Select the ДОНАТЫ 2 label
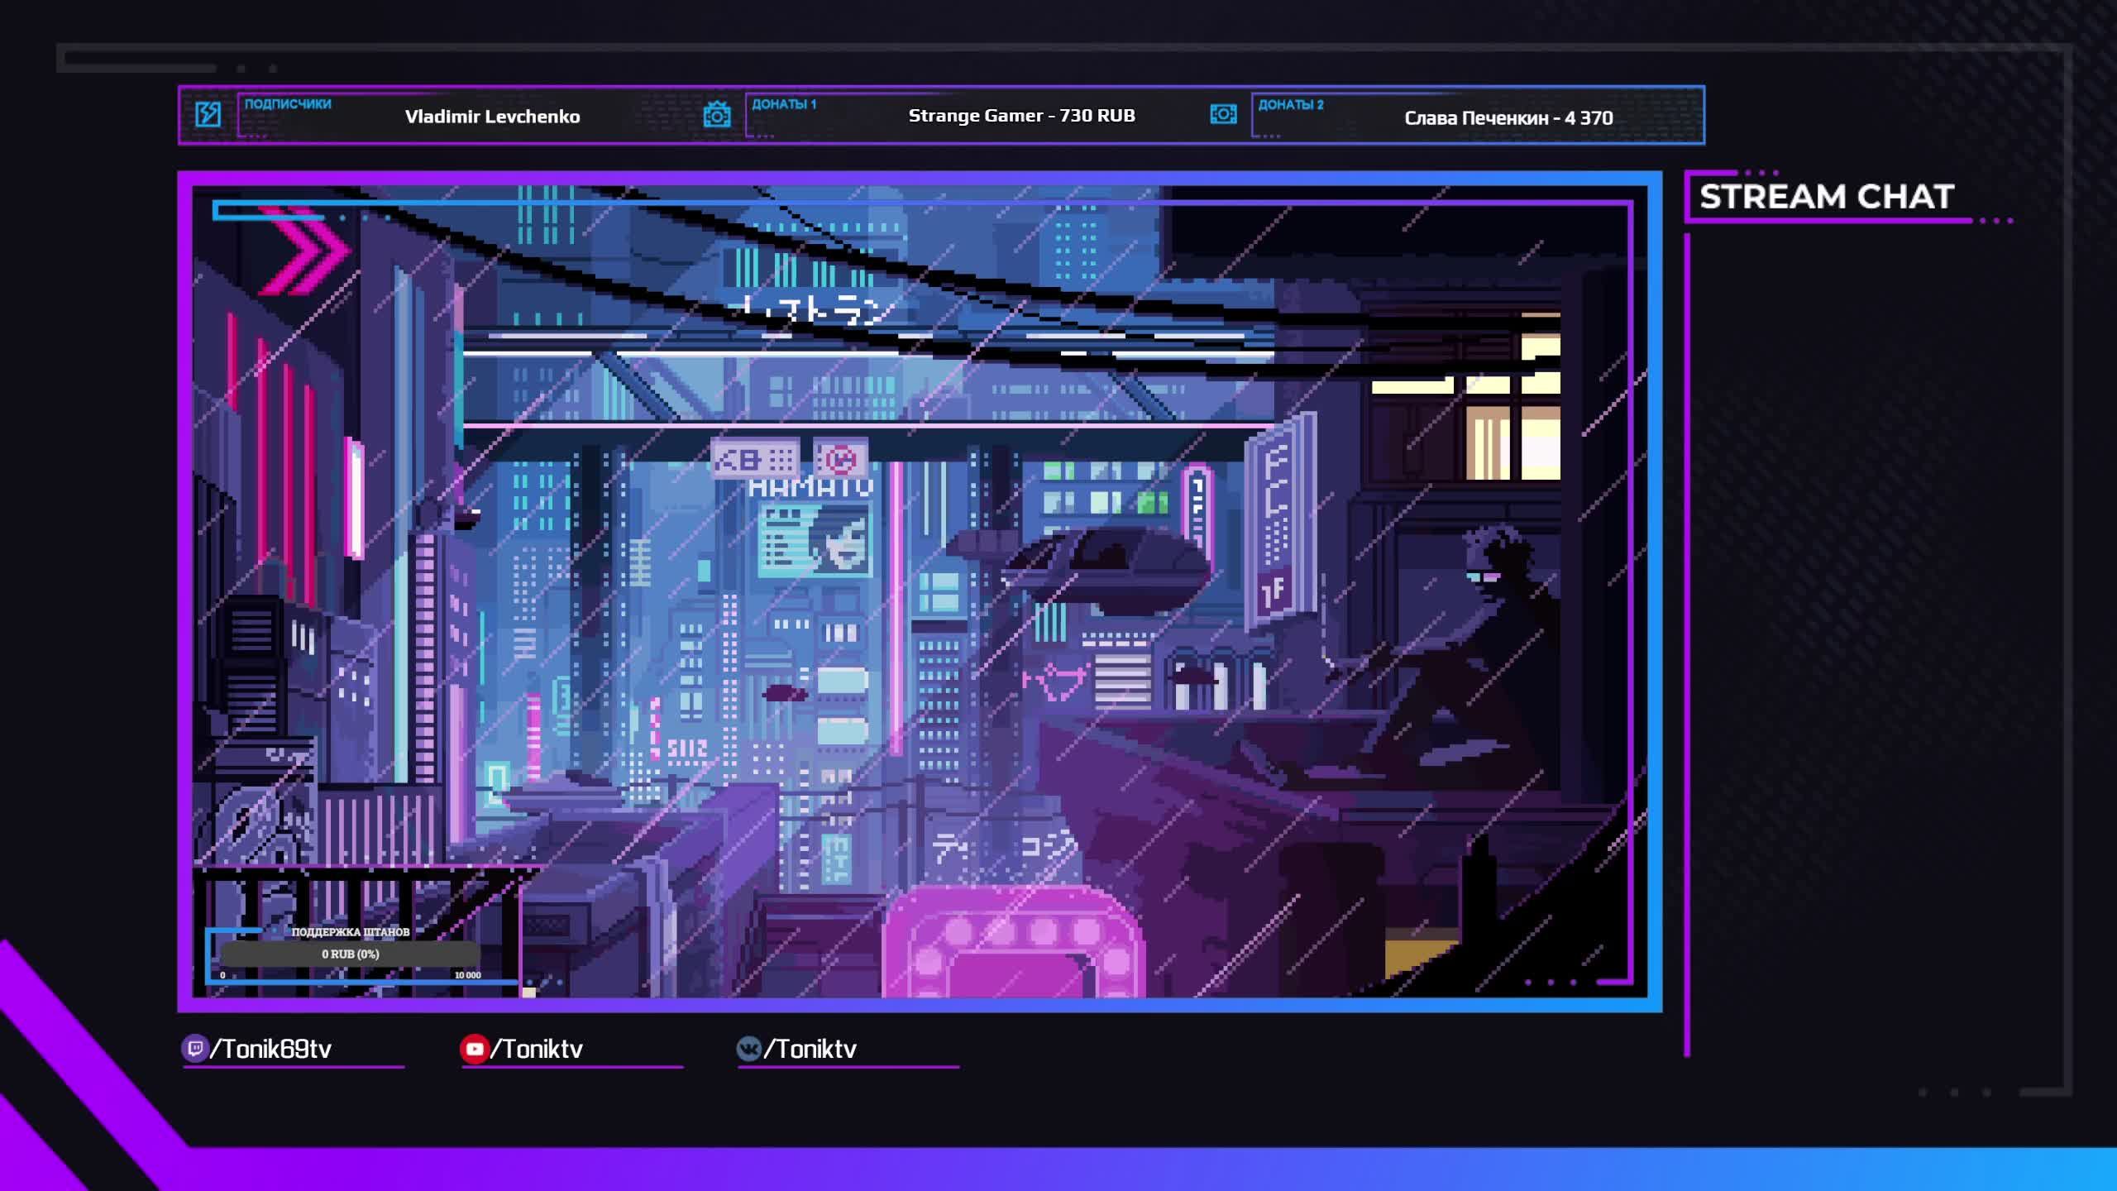 pyautogui.click(x=1291, y=104)
